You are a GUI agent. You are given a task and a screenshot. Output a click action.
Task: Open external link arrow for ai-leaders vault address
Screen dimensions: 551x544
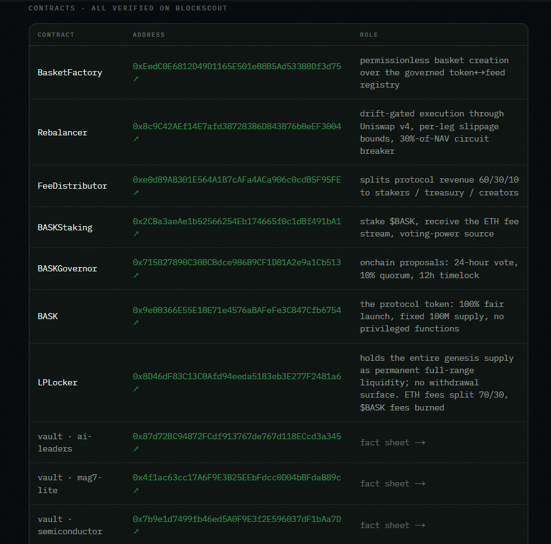(x=136, y=448)
